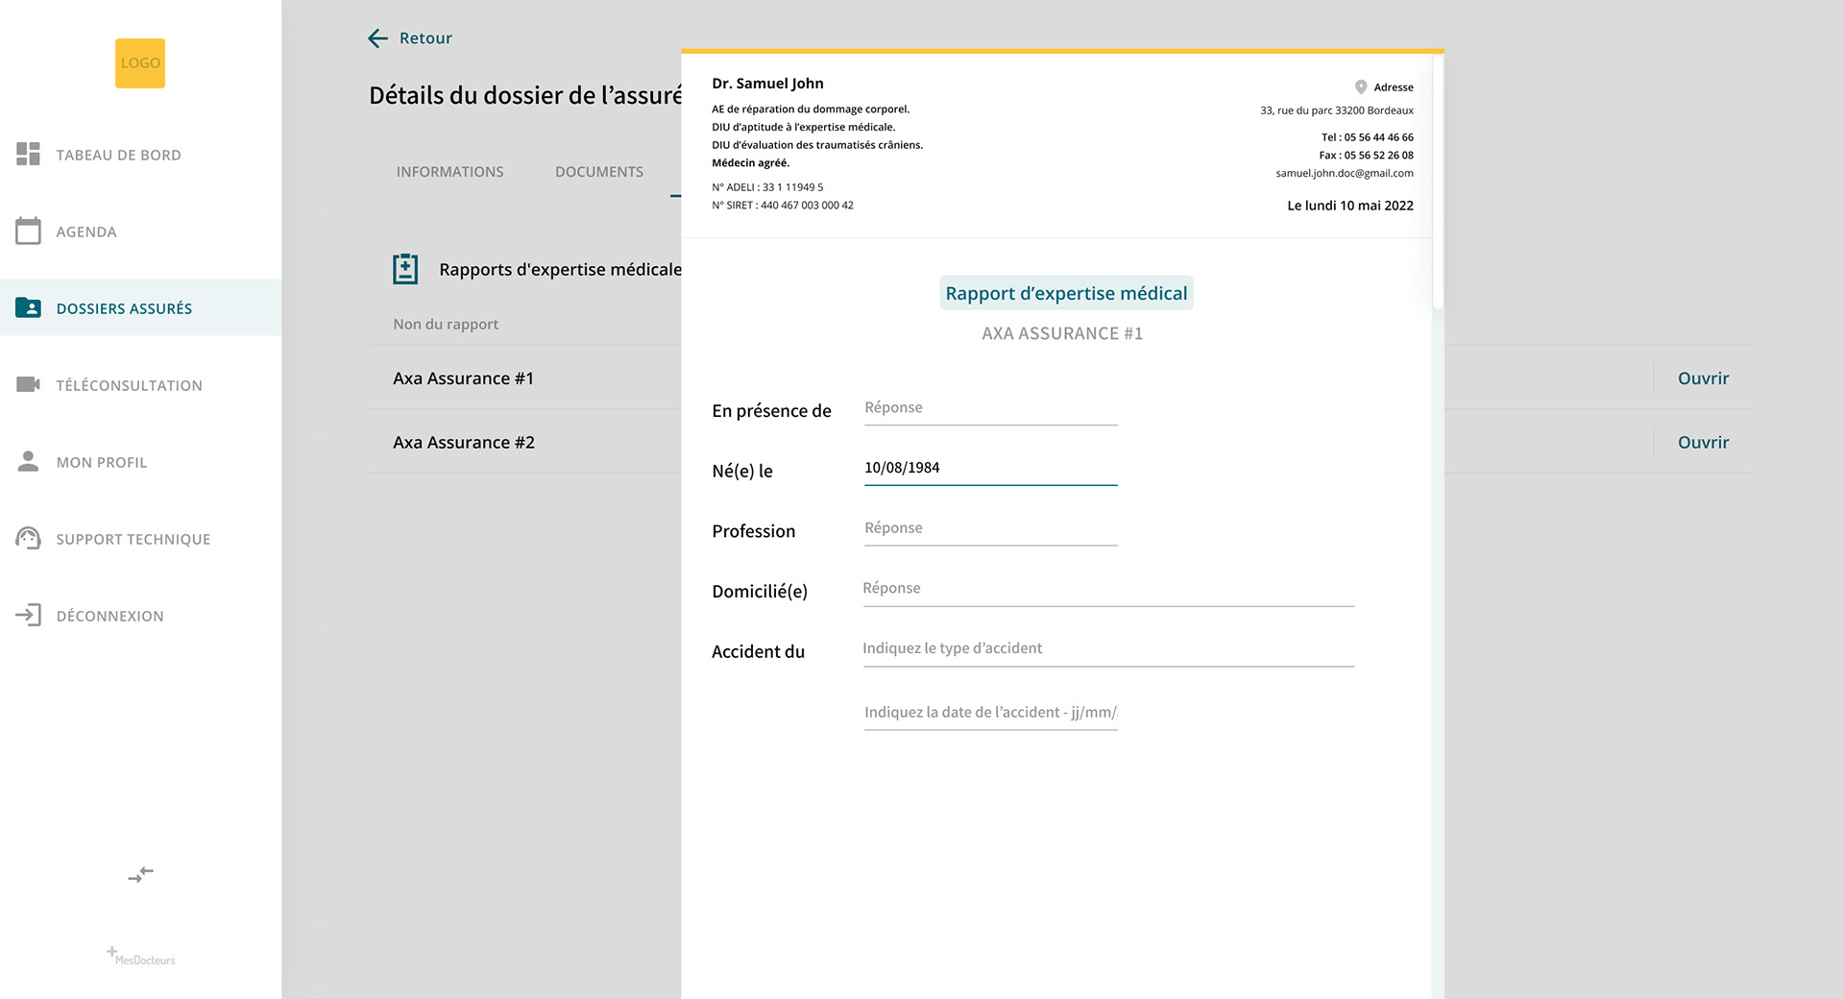Switch to the Documents tab
The image size is (1844, 999).
tap(599, 172)
